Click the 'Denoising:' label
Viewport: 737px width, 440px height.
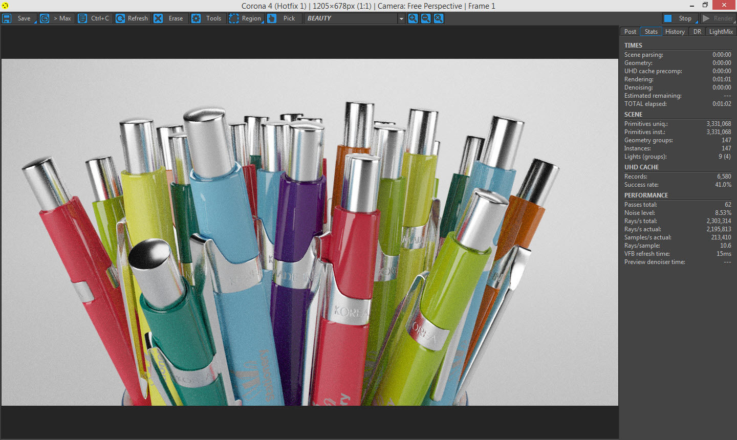point(638,87)
